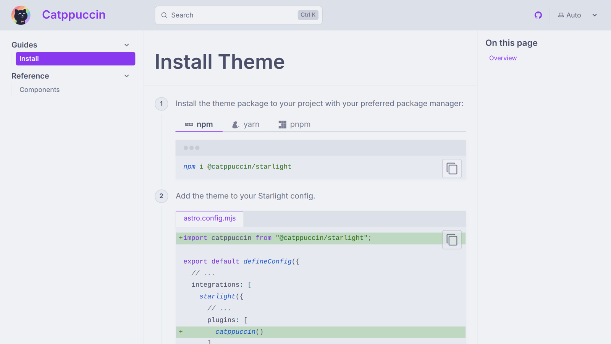611x344 pixels.
Task: Click the 'integrations: [' code line
Action: pyautogui.click(x=221, y=285)
